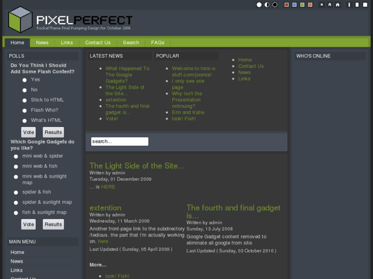The image size is (373, 279).
Task: Set medium page width icon
Action: pyautogui.click(x=357, y=5)
